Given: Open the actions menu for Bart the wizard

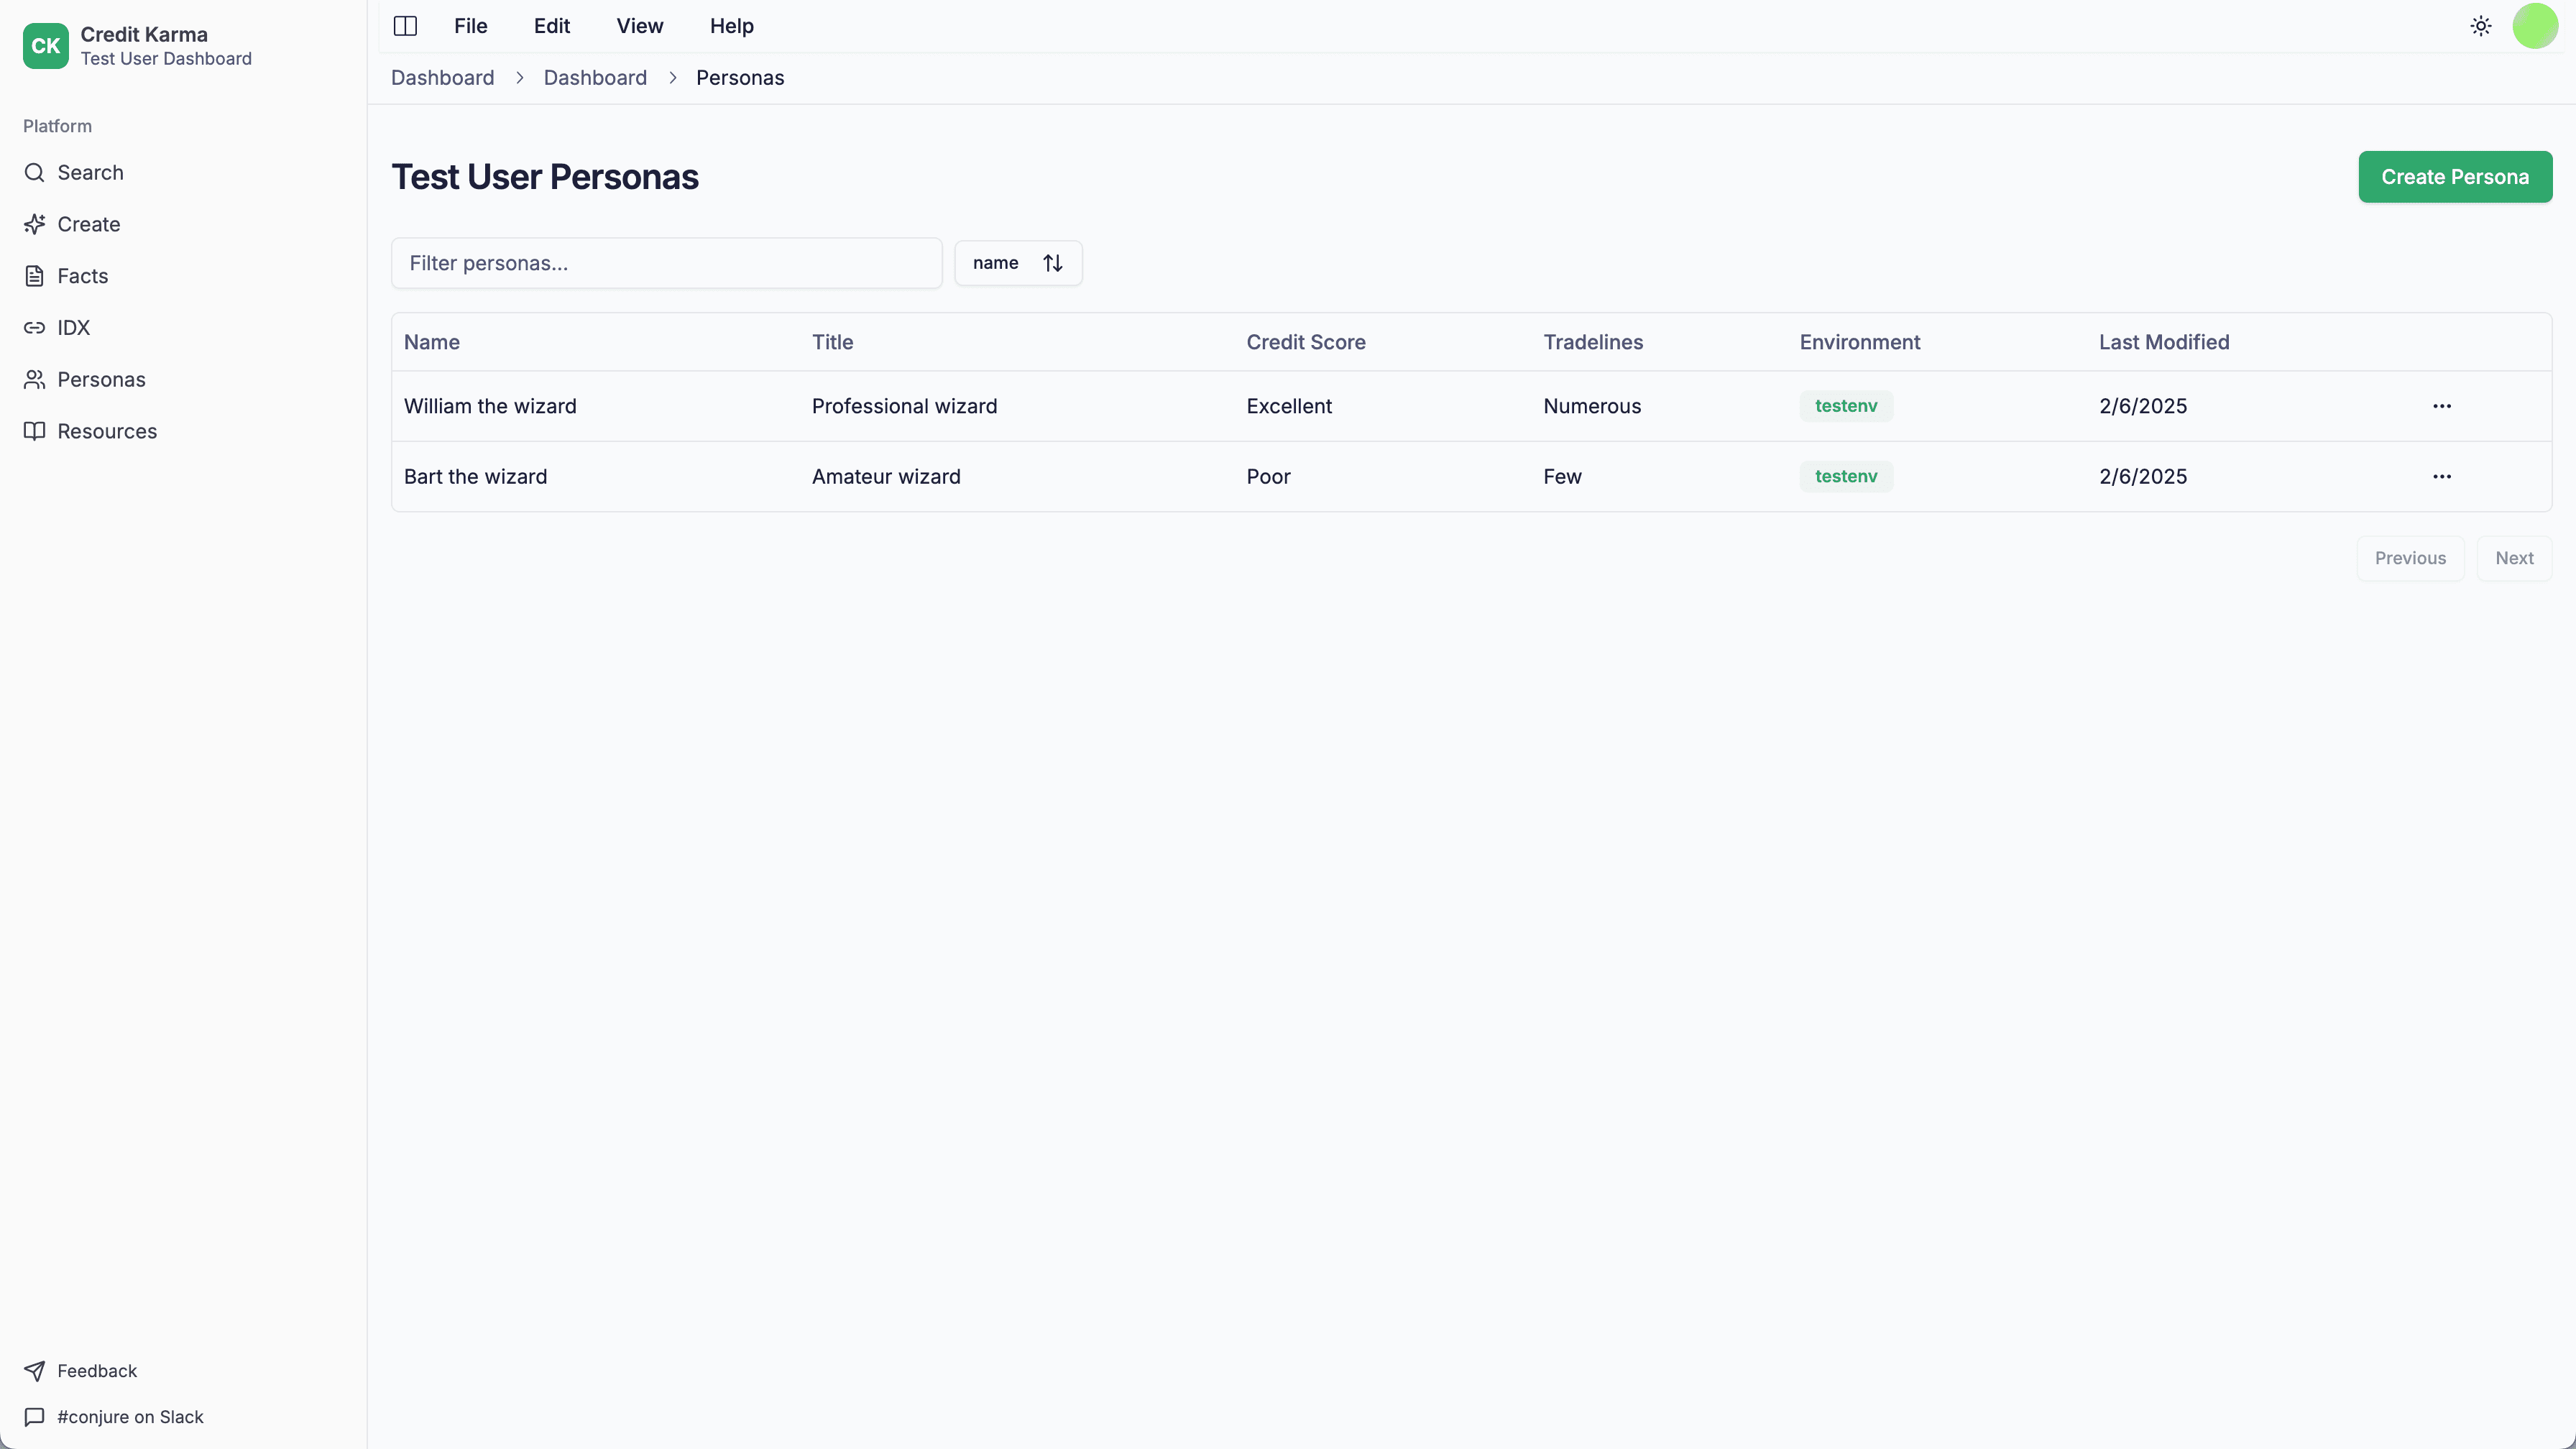Looking at the screenshot, I should click(x=2443, y=476).
